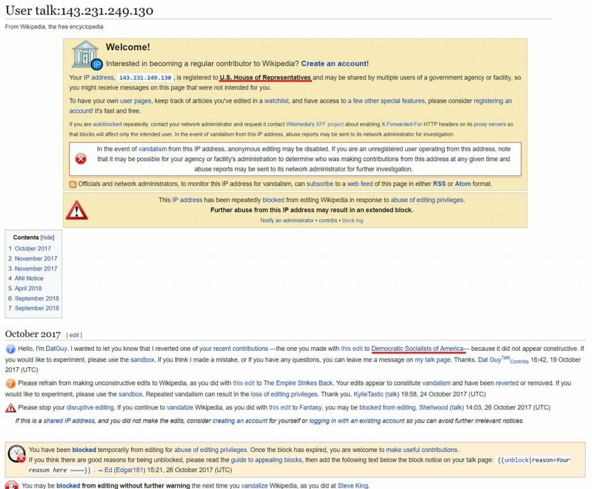Open the IP address link in the welcome text
Viewport: 592px width, 489px height.
tap(98, 77)
